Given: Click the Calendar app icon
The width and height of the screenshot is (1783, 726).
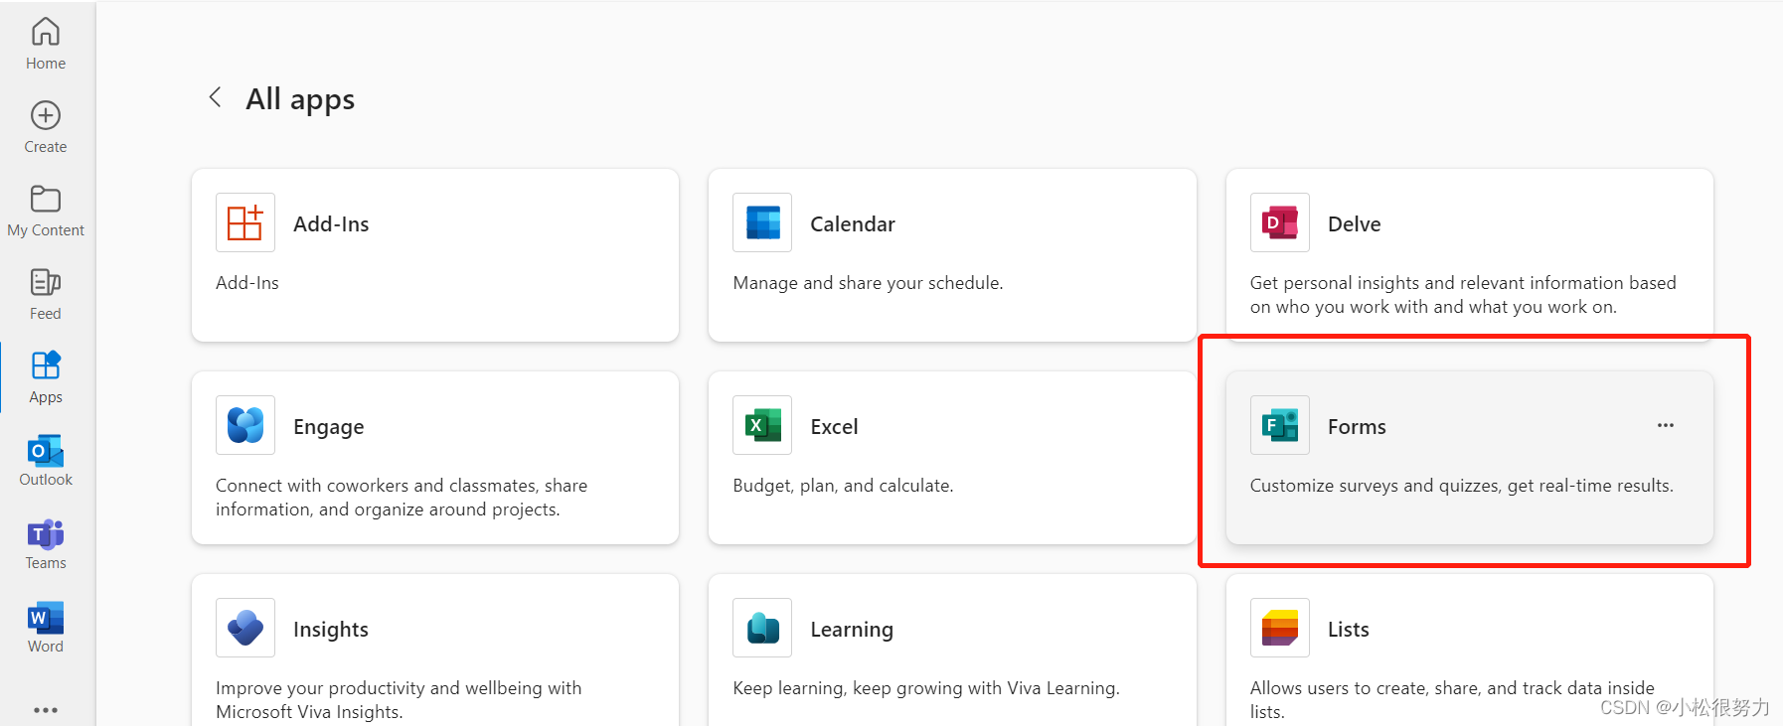Looking at the screenshot, I should tap(762, 222).
